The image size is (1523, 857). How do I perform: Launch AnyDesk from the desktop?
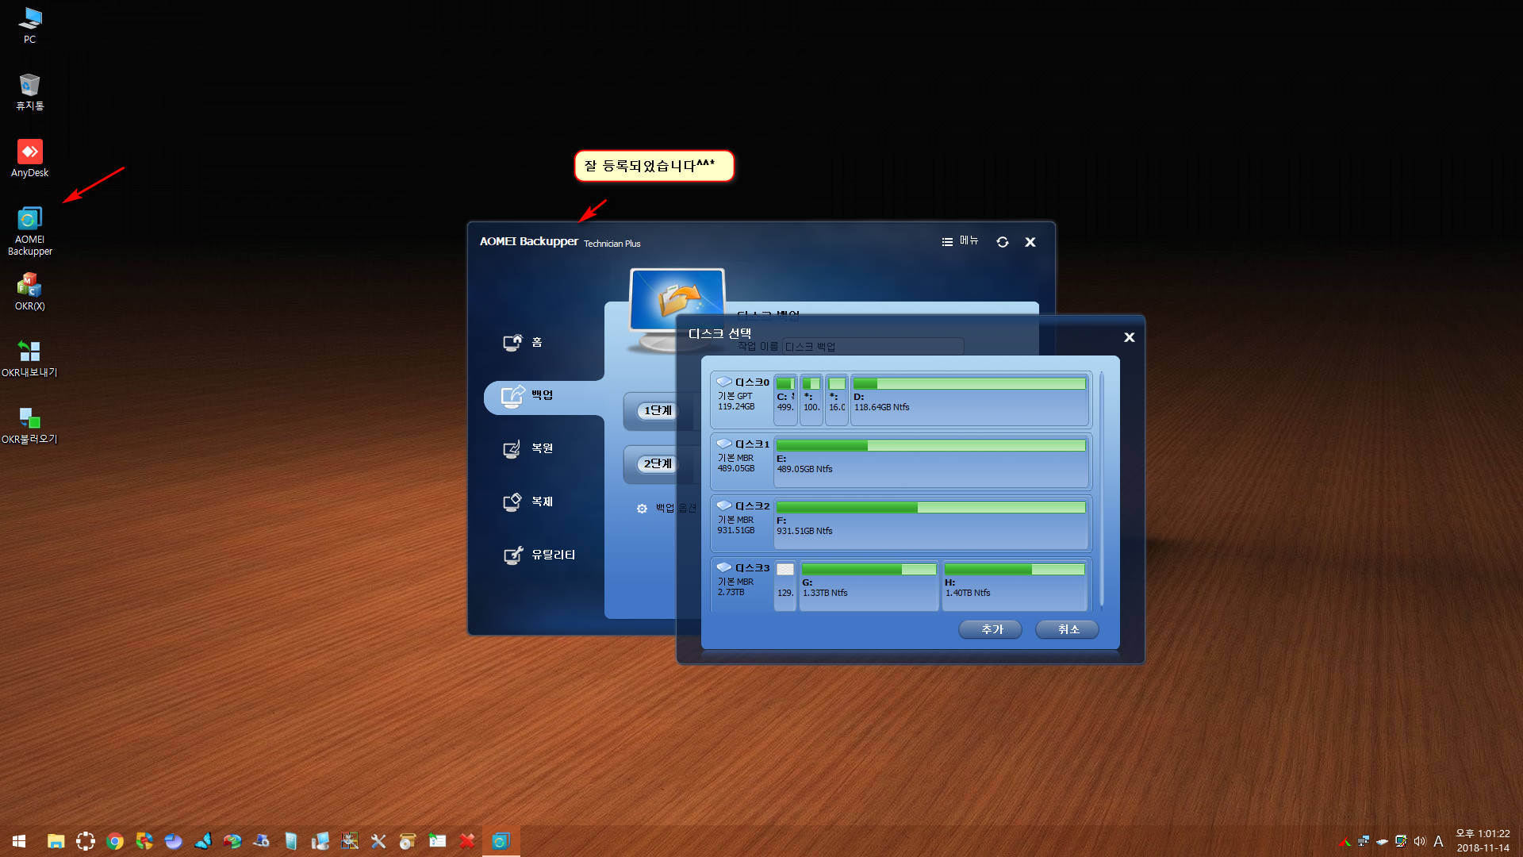(x=29, y=158)
